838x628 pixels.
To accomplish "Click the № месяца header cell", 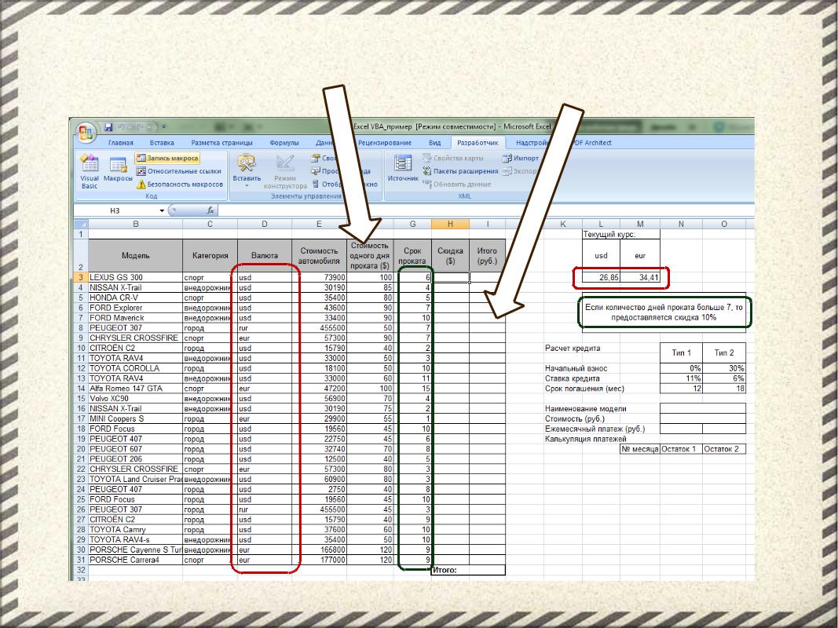I will (640, 449).
